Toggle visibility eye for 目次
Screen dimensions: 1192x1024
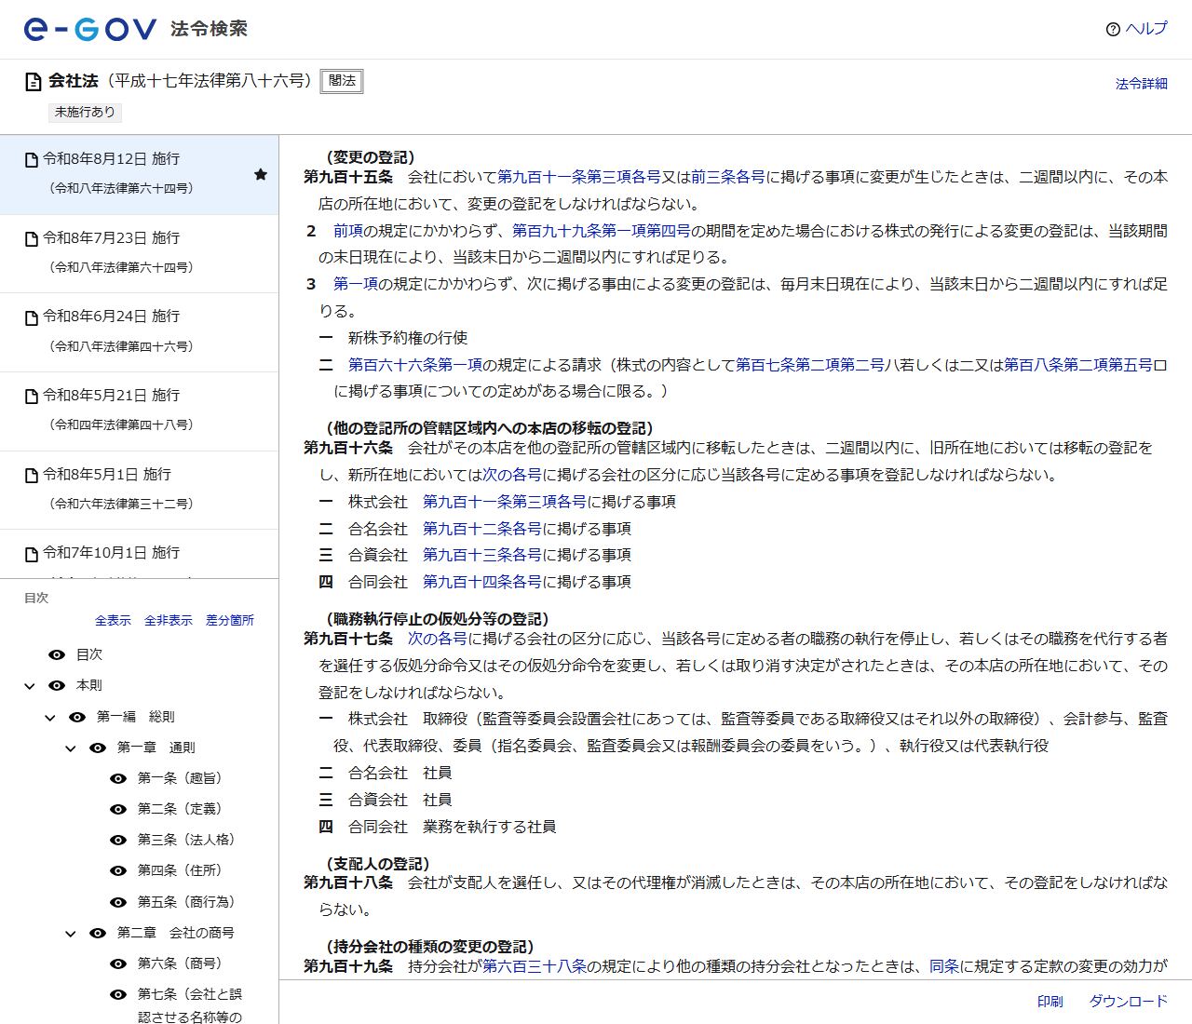[57, 655]
